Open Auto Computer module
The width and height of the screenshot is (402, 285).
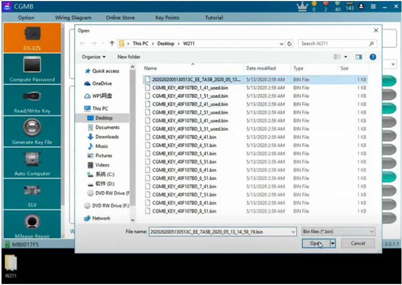[32, 163]
